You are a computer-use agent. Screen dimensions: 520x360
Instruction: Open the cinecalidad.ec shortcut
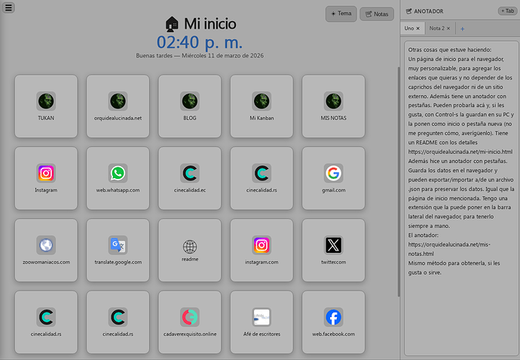(190, 177)
